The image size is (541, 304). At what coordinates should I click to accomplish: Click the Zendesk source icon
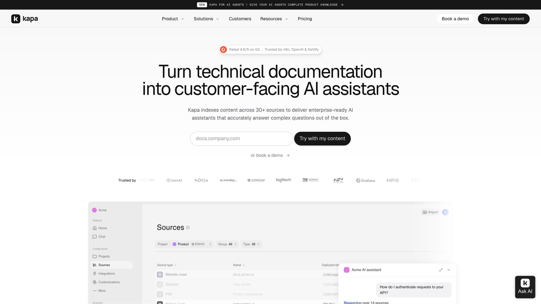160,284
